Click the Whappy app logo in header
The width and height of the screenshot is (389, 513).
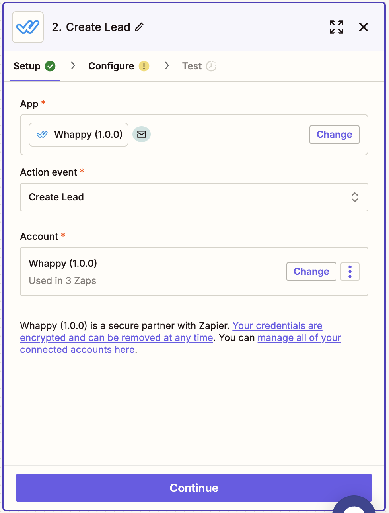pyautogui.click(x=28, y=27)
